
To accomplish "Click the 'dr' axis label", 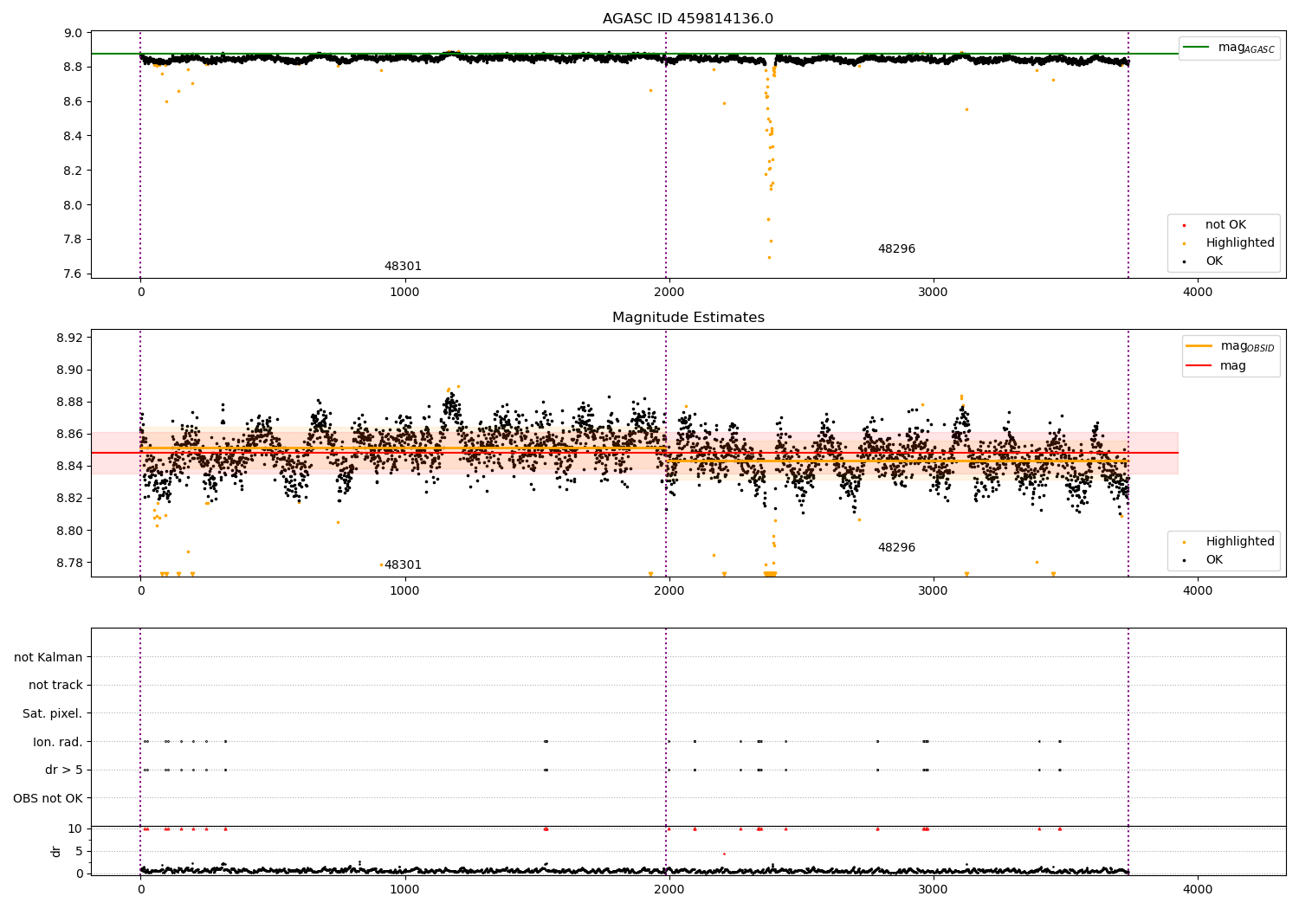I will click(x=56, y=851).
